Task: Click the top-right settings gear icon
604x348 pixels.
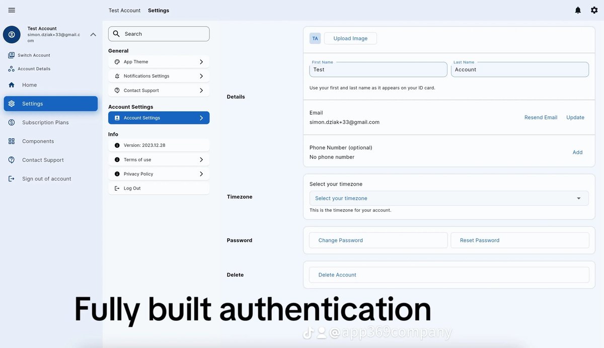Action: (x=594, y=10)
